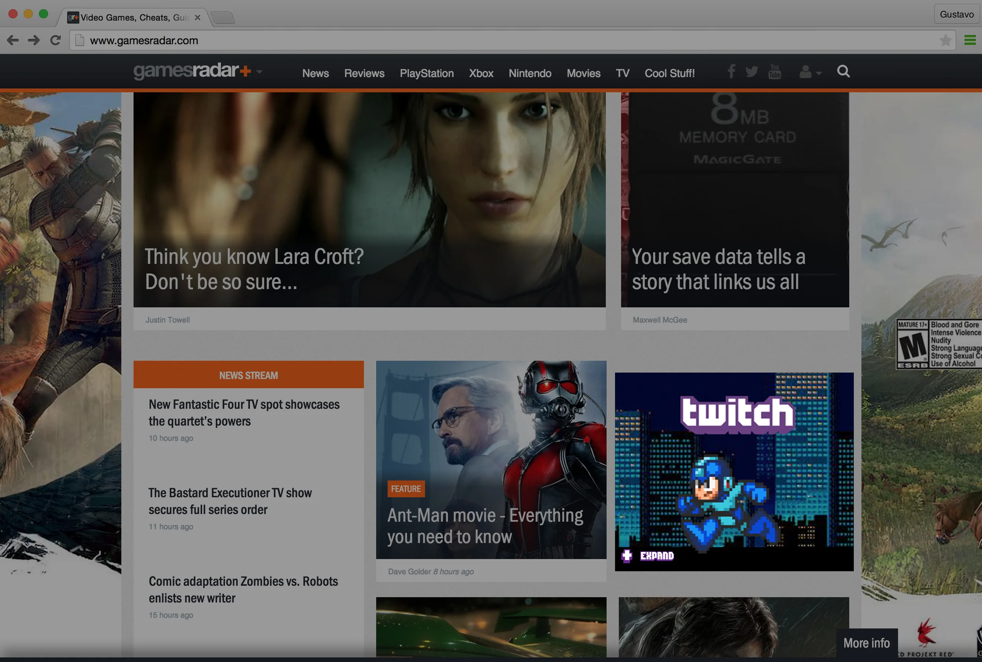The width and height of the screenshot is (982, 662).
Task: Reload the page with the refresh icon
Action: point(55,40)
